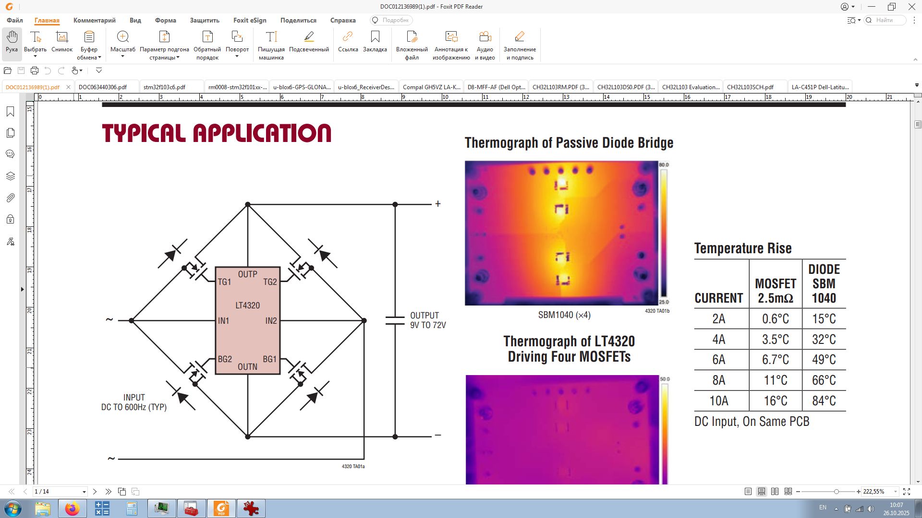The width and height of the screenshot is (922, 518).
Task: Click Аннотация к изображению tool
Action: tap(451, 45)
